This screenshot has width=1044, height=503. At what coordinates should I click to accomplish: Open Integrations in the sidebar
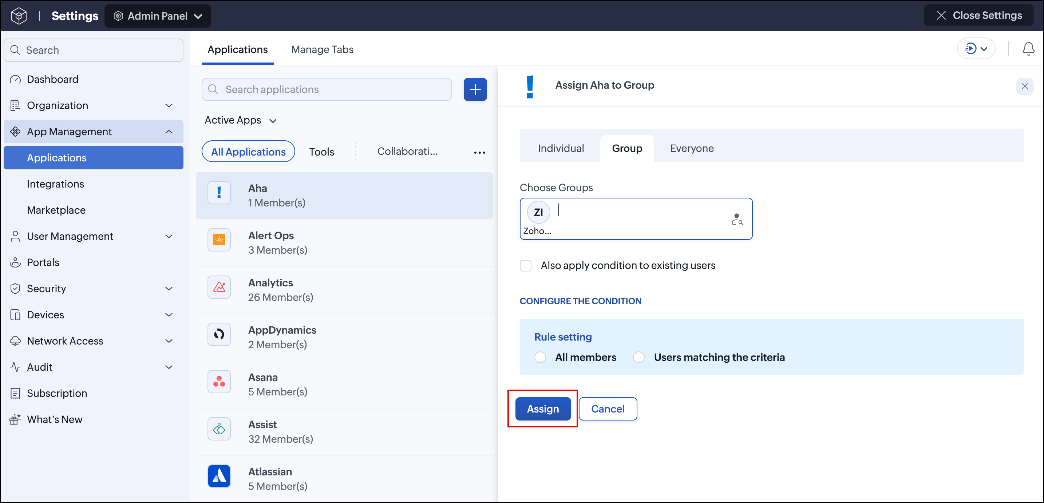pos(56,184)
